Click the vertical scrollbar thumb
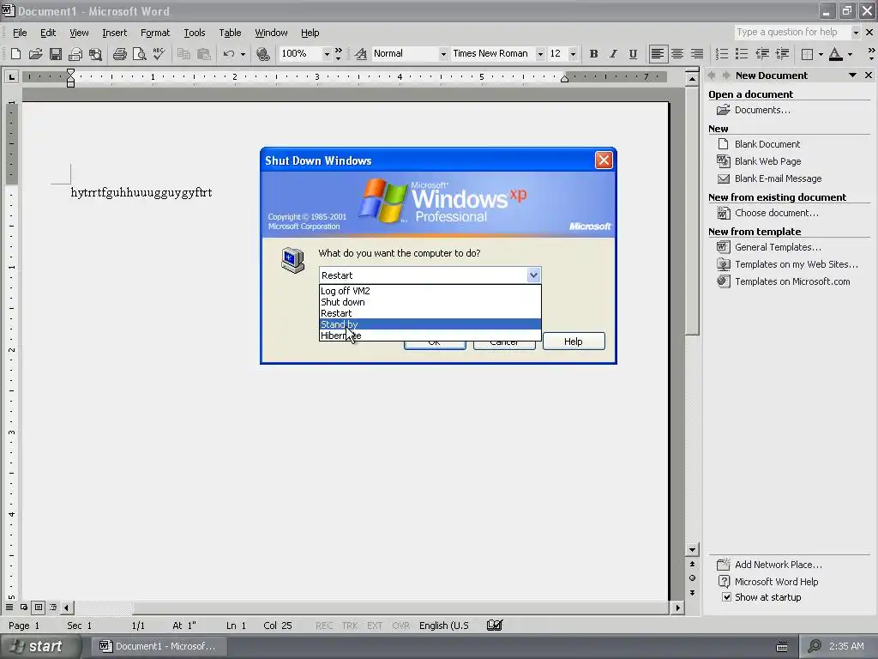The image size is (878, 659). point(693,210)
